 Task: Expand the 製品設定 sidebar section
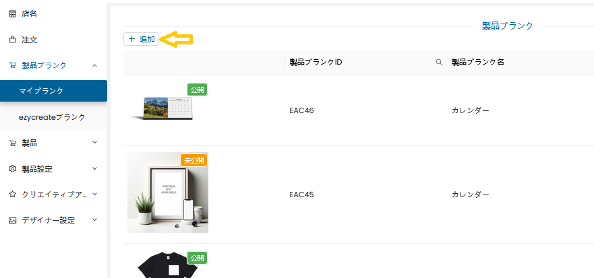pos(94,168)
